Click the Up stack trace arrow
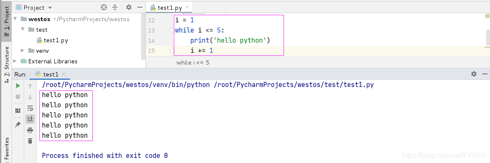The width and height of the screenshot is (490, 163). (30, 86)
